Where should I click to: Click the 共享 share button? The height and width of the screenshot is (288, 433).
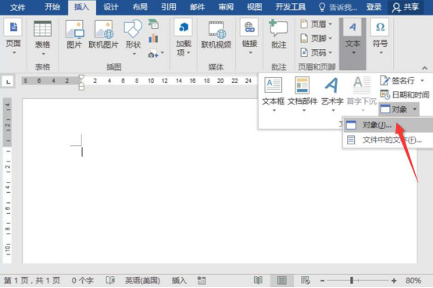tap(406, 7)
